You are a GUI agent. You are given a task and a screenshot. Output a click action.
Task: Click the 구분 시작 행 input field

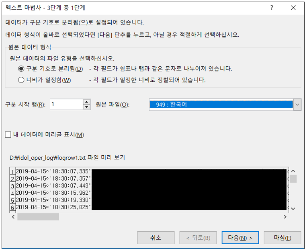[x=67, y=105]
